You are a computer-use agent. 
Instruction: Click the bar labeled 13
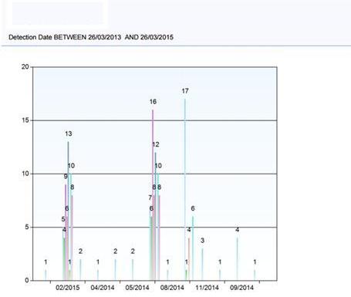pos(68,211)
